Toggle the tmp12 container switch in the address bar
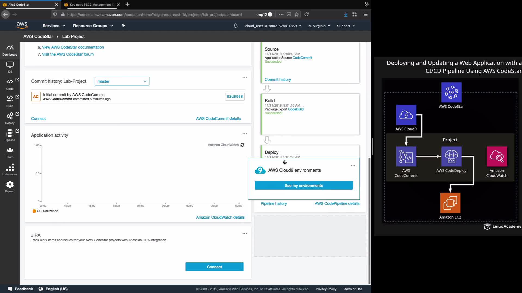The image size is (522, 293). [x=270, y=14]
